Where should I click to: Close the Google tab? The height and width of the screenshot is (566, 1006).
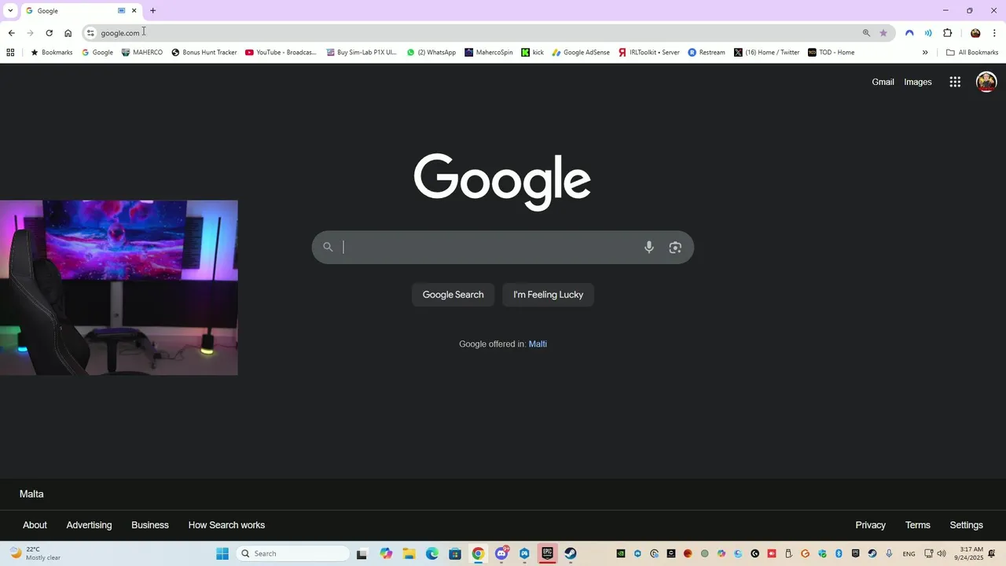point(134,10)
